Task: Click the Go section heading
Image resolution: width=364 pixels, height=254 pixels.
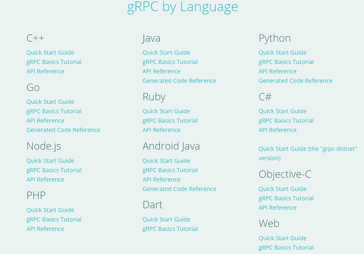Action: 33,87
